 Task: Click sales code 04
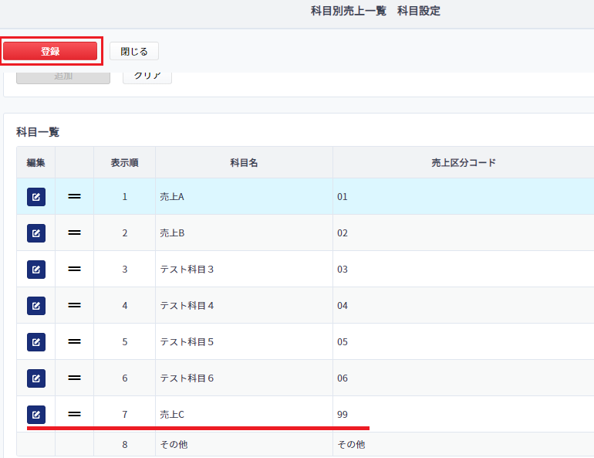343,306
